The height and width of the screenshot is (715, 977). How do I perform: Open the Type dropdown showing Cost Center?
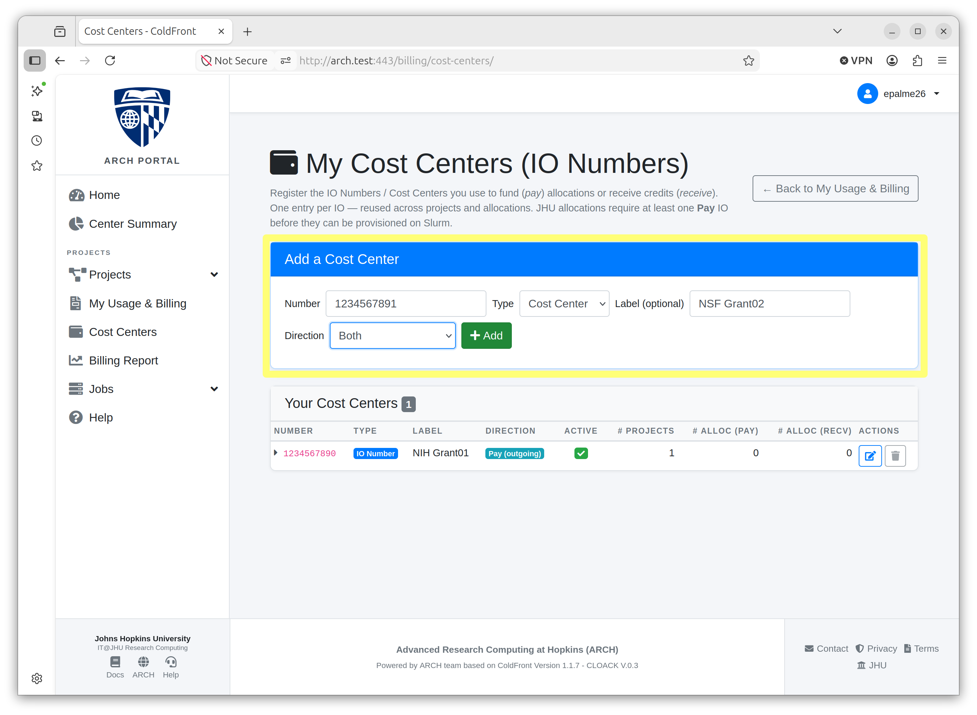(564, 303)
